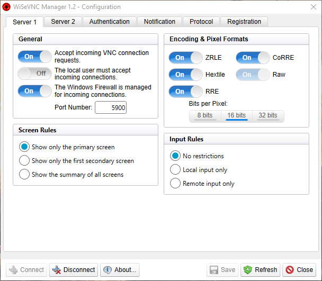This screenshot has height=281, width=322.
Task: Open the Registration tab
Action: coord(244,22)
